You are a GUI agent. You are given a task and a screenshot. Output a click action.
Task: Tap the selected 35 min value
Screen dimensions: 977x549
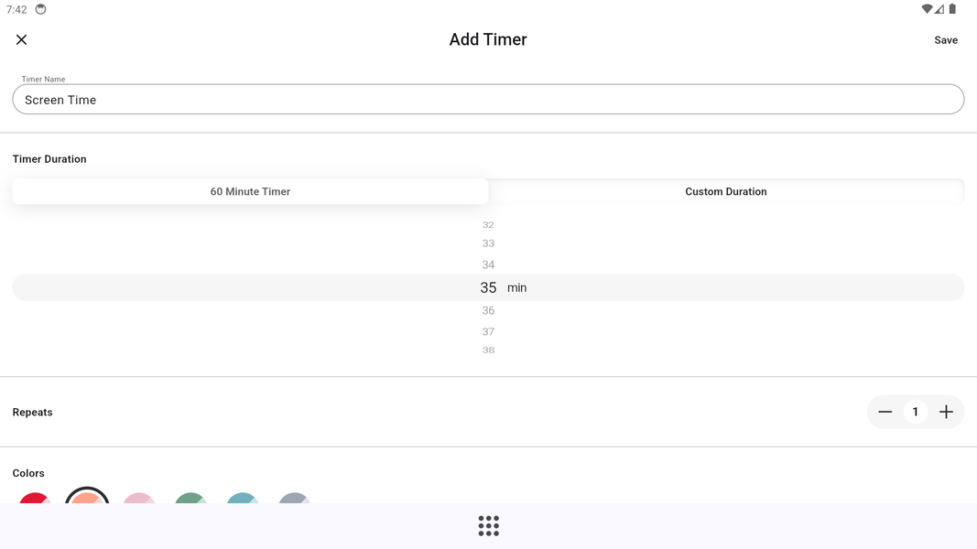[488, 287]
